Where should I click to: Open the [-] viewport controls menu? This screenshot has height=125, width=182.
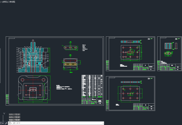pos(1,2)
